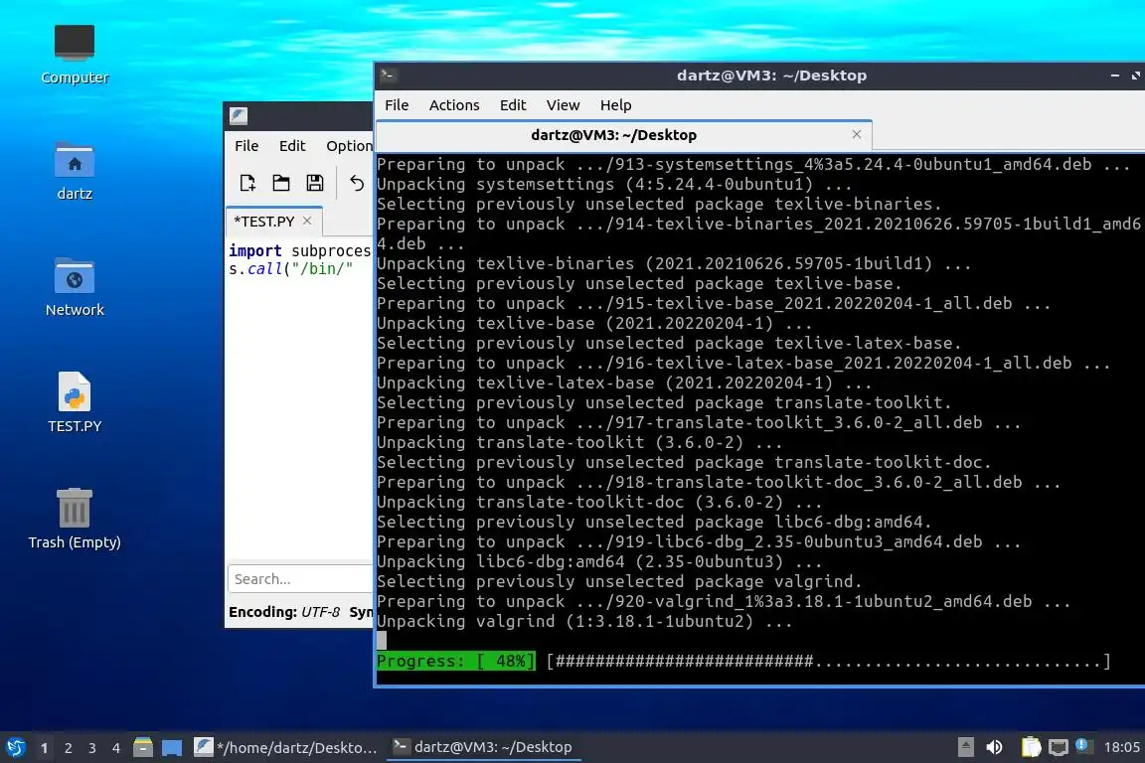This screenshot has width=1145, height=763.
Task: Select the TEST.PY file on desktop
Action: tap(75, 402)
